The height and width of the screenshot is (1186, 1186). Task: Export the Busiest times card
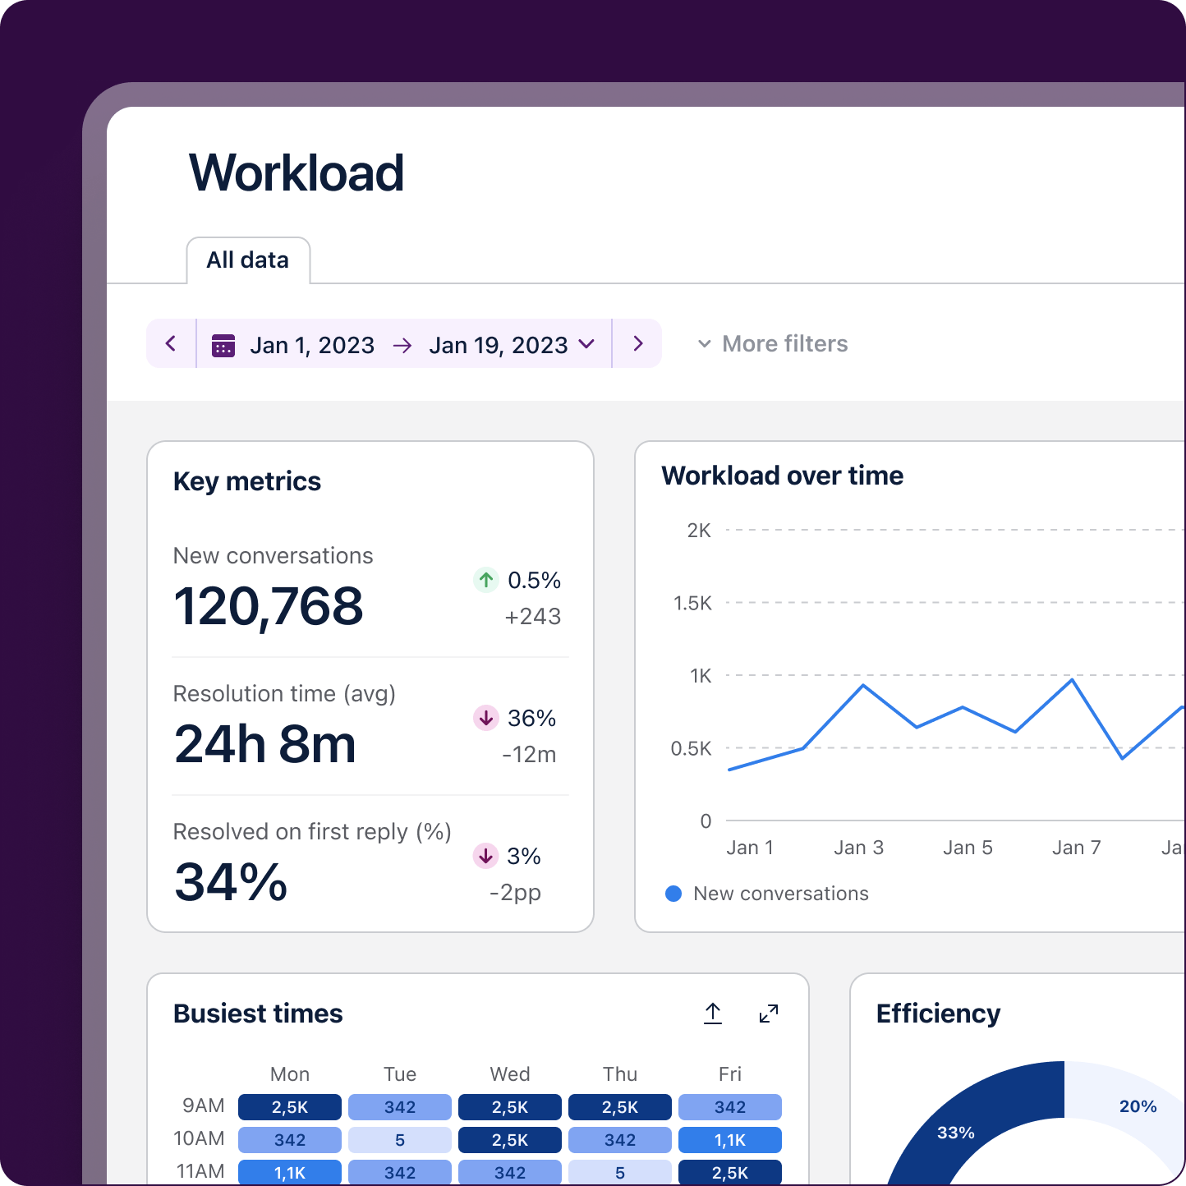pos(713,1014)
